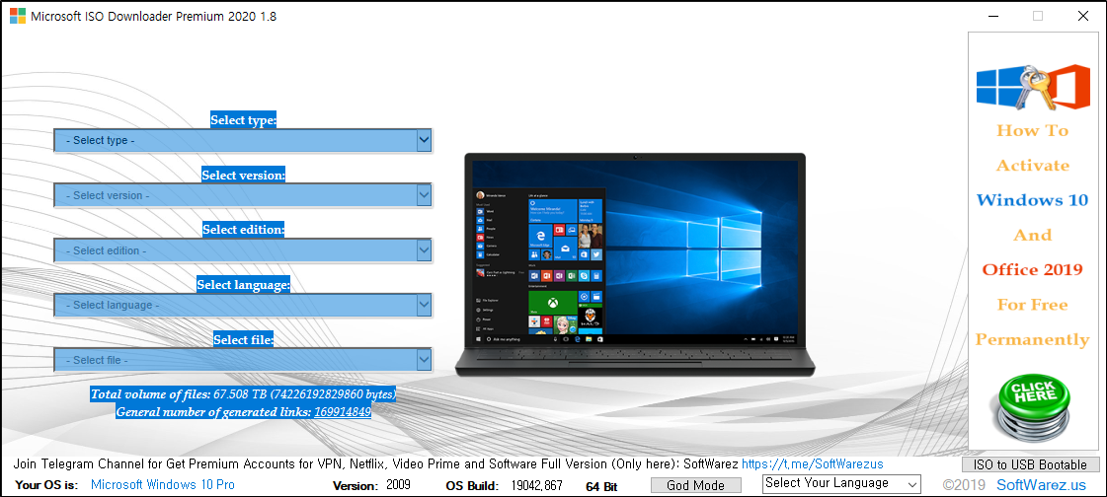Click the version value 2009
The width and height of the screenshot is (1107, 497).
click(398, 485)
